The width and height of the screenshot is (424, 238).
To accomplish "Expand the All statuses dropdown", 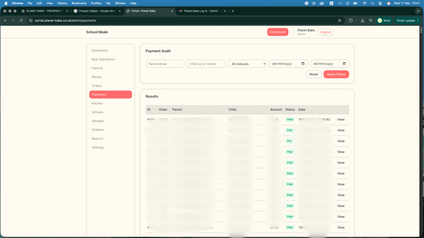I will [247, 64].
